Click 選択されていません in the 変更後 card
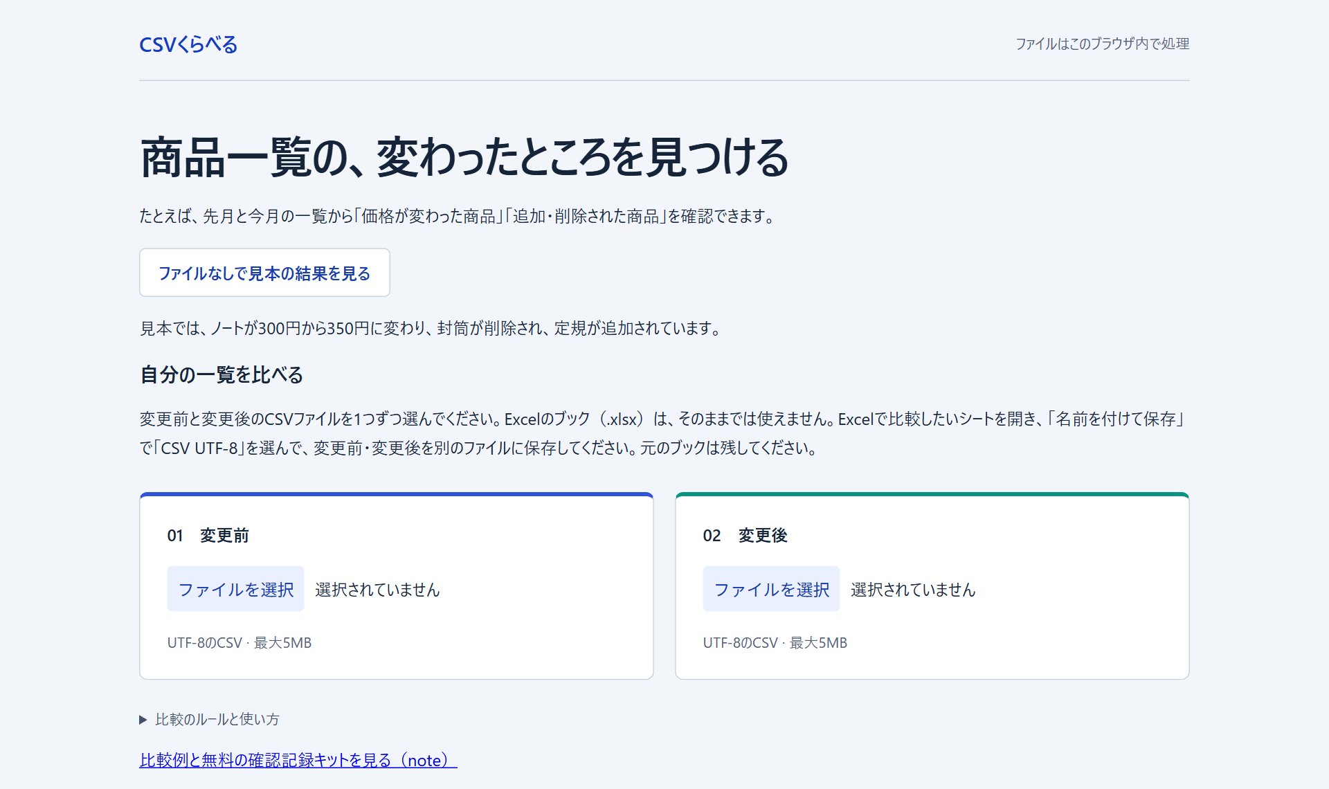The height and width of the screenshot is (789, 1329). 913,590
